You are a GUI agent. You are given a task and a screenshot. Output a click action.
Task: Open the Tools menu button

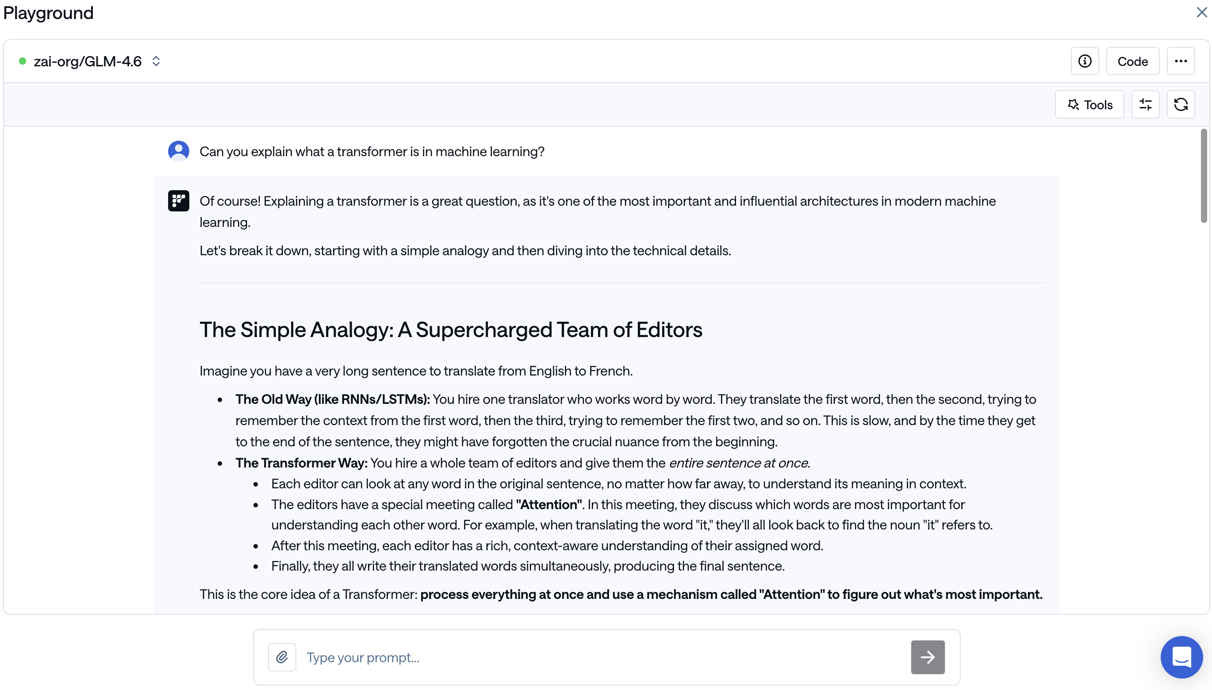click(x=1089, y=104)
